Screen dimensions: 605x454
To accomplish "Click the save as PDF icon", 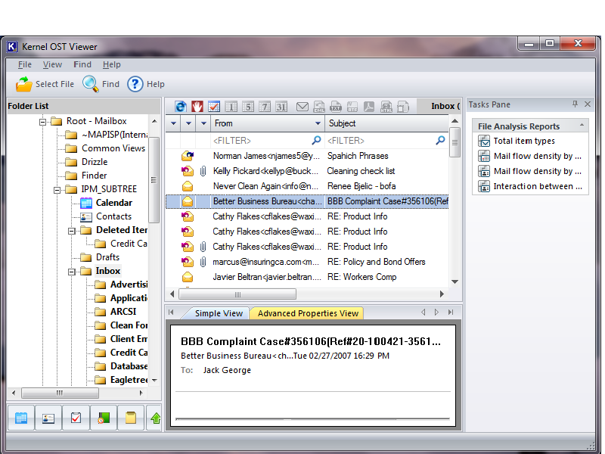I will pos(369,106).
